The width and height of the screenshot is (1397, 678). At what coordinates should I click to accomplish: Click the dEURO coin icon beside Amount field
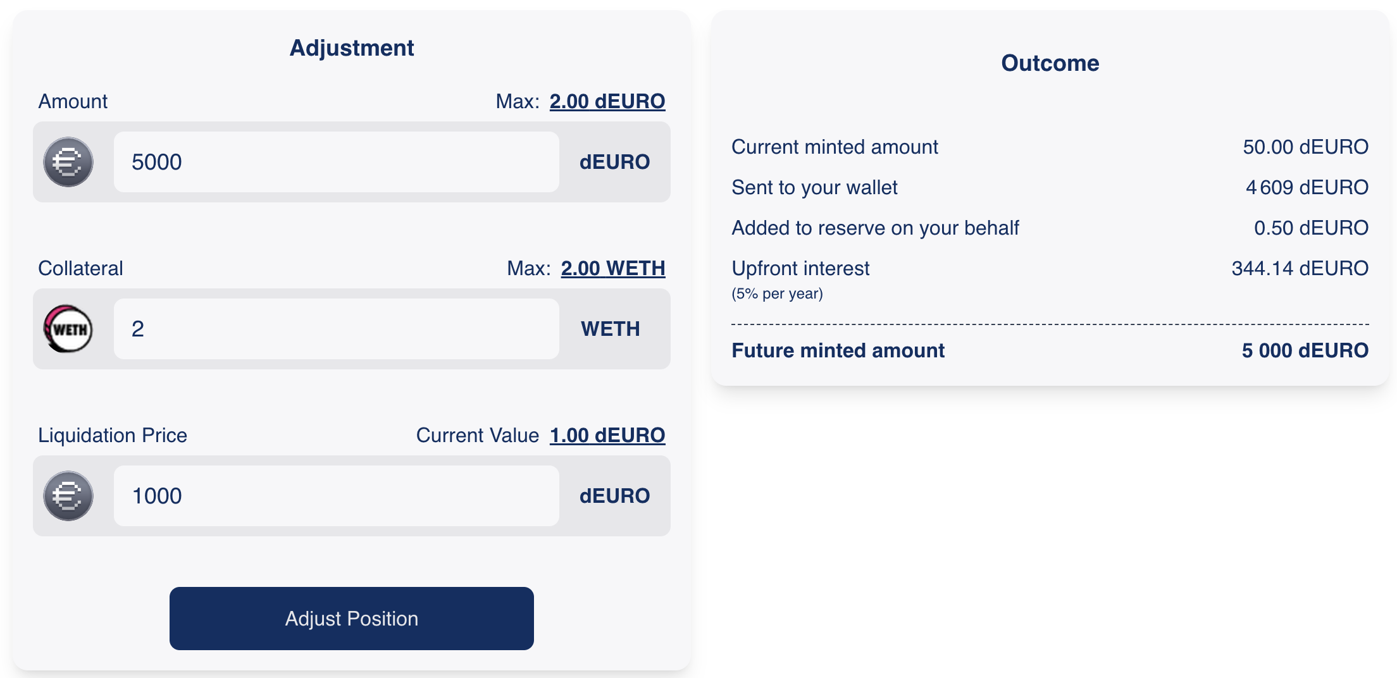point(68,162)
